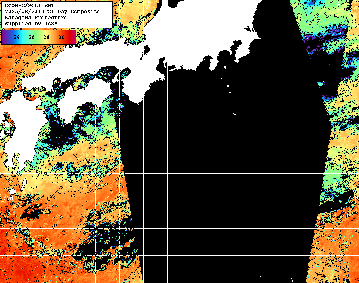Click the 'supplied by JAXA' credit line
Viewport: 359px width, 283px height.
tap(31, 23)
